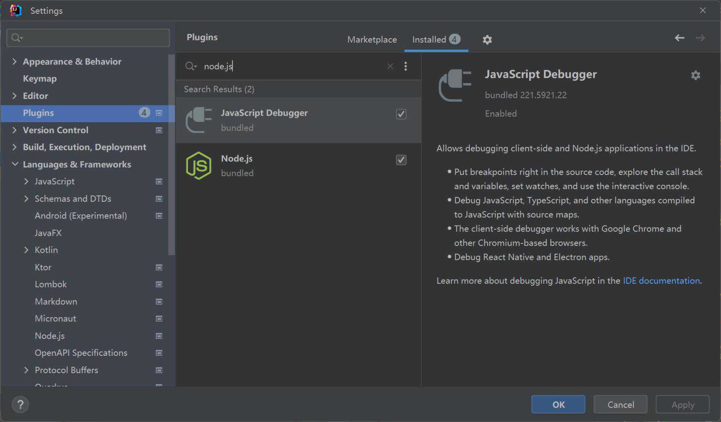
Task: Click the magnifier icon in plugin search field
Action: click(x=190, y=66)
